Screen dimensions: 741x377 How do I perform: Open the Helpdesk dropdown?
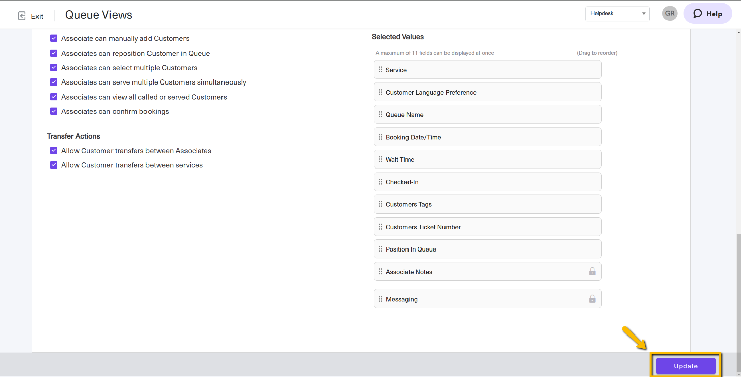point(617,14)
